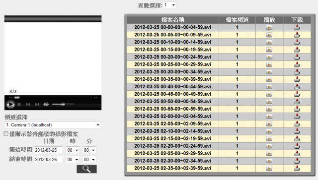The image size is (318, 180).
Task: Select file name 2012-03-25 02-05-00~02-09-59.avi
Action: click(x=172, y=123)
